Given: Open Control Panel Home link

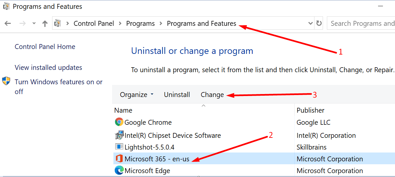Looking at the screenshot, I should point(45,47).
